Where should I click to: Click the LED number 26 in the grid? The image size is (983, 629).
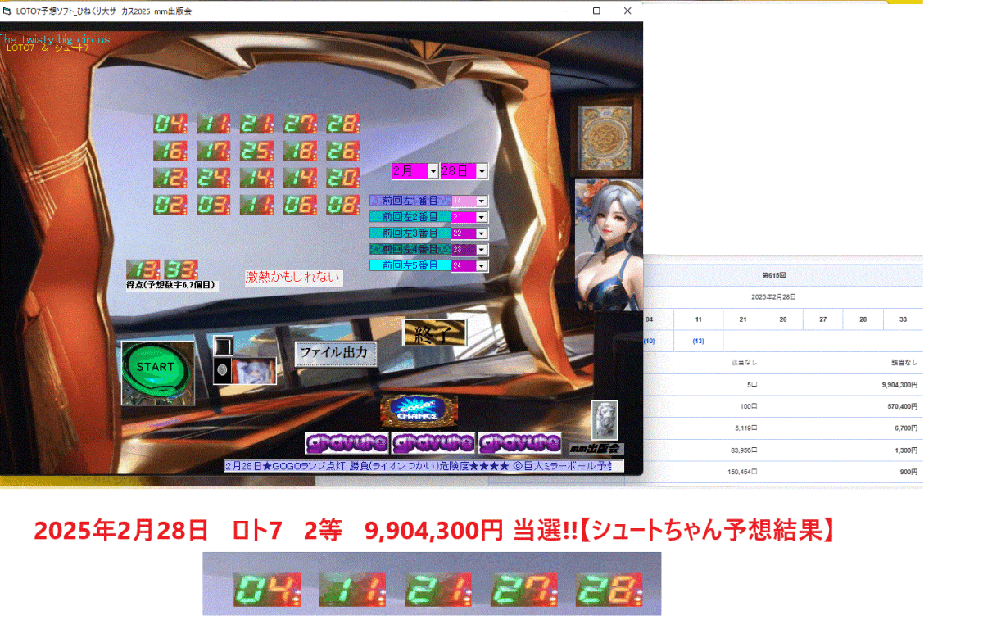coord(344,151)
